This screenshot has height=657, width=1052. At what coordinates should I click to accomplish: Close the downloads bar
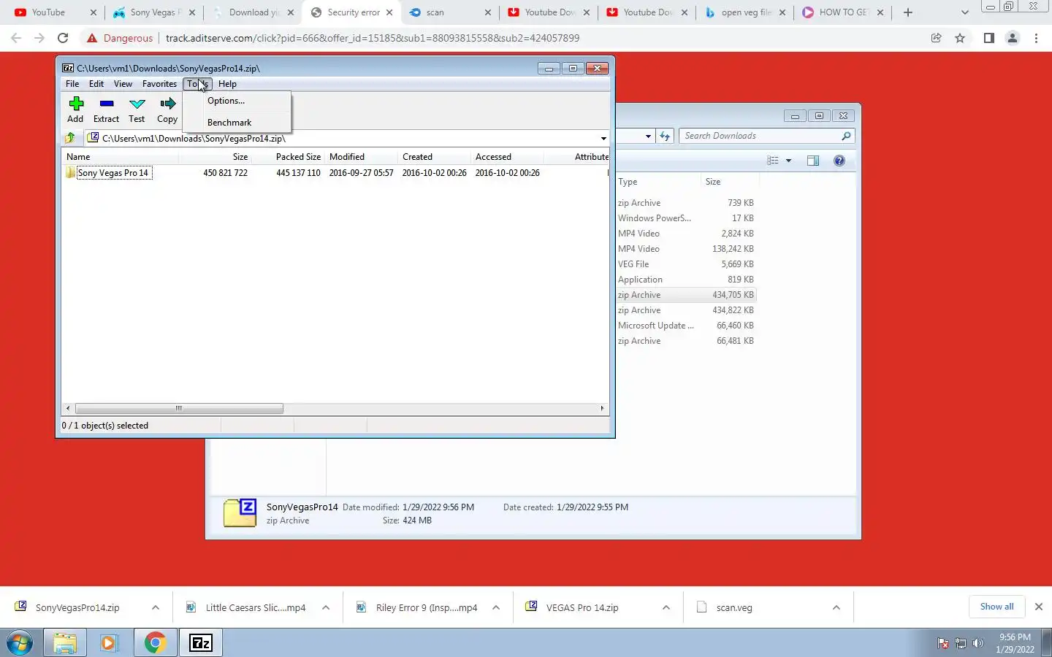1039,607
